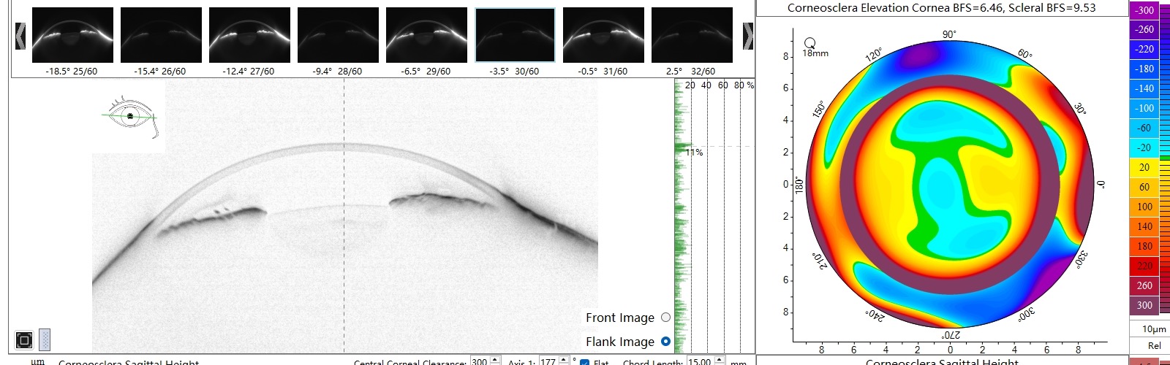Open scan thumbnail 25/60 at -18.5°
1170x365 pixels.
(x=72, y=35)
